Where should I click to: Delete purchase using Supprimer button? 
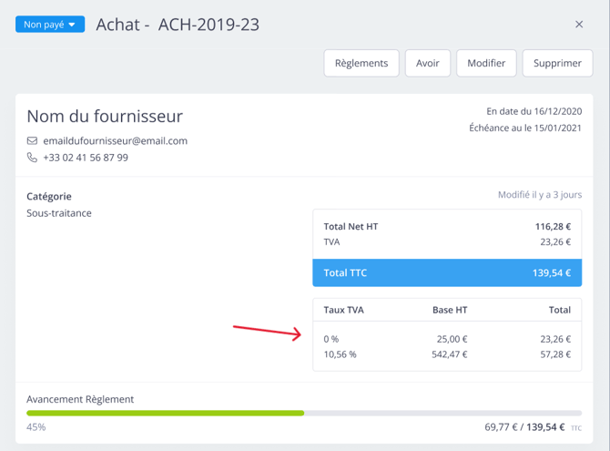557,63
